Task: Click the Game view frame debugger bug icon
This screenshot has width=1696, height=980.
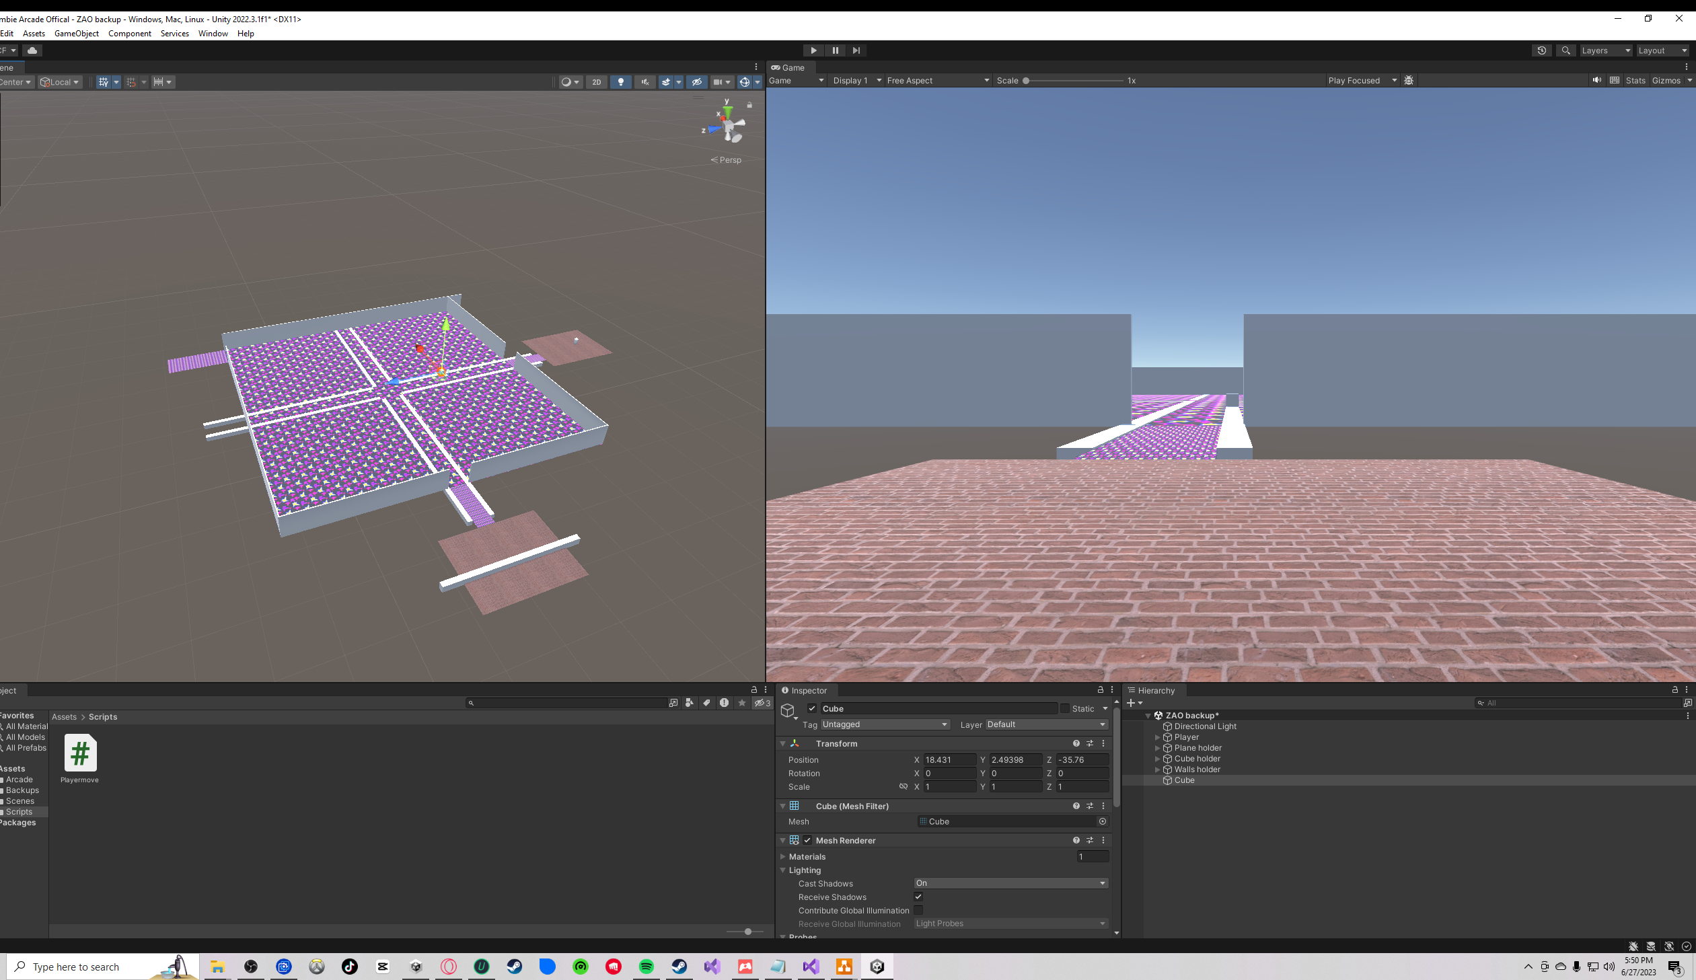Action: [x=1409, y=80]
